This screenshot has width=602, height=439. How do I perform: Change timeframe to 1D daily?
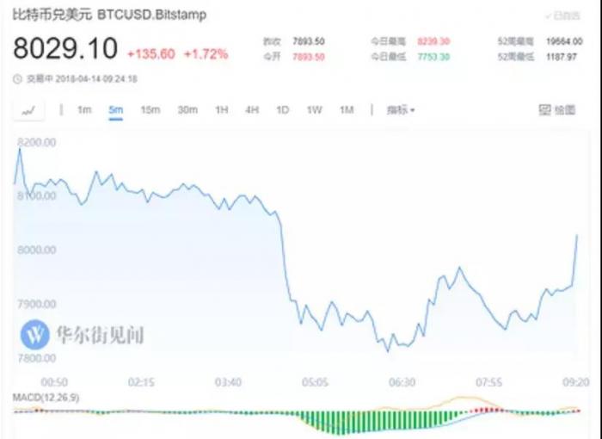[282, 110]
